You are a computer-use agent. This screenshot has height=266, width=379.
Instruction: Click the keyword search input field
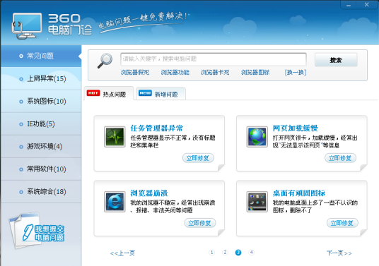214,59
